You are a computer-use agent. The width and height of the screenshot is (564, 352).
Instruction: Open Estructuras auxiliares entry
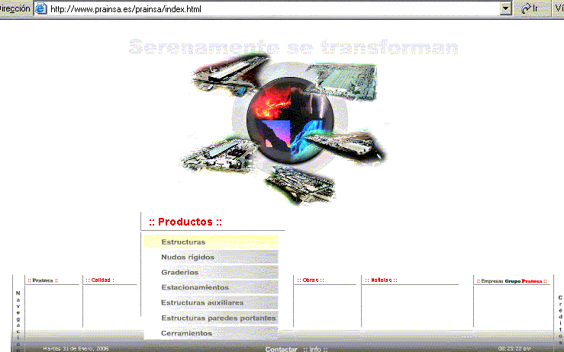coord(211,302)
